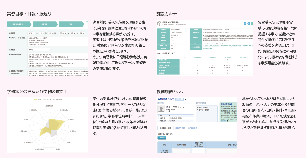Open the 目標管理と実績 tab

click(165, 128)
